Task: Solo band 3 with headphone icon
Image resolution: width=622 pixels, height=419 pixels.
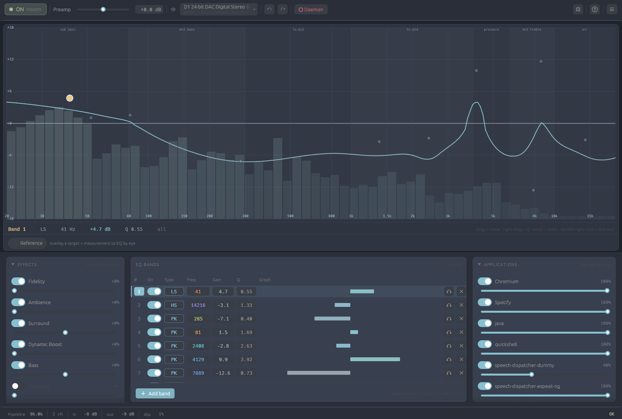Action: [449, 319]
